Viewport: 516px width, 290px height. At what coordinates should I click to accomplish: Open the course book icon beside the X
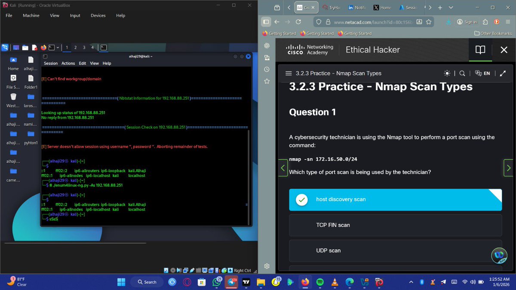click(480, 50)
